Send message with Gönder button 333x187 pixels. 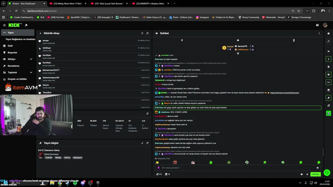pyautogui.click(x=316, y=174)
